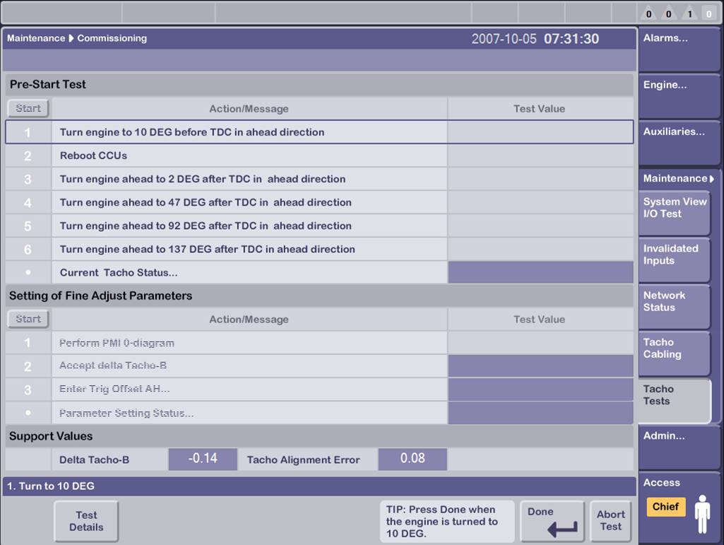Open the Admin menu

(x=678, y=446)
